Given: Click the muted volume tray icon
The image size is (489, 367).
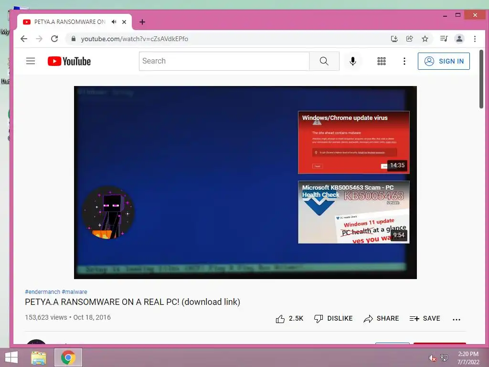Looking at the screenshot, I should point(432,358).
